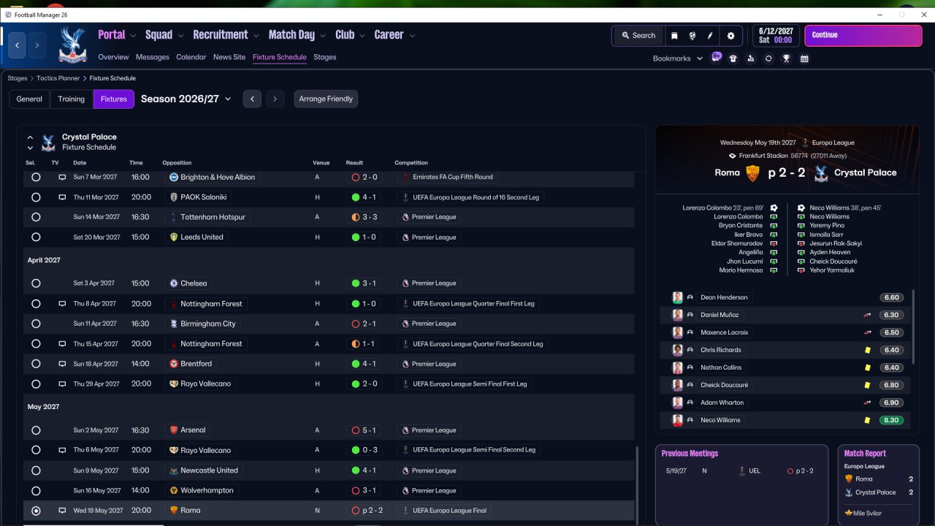Open the Overview sub-tab

113,57
